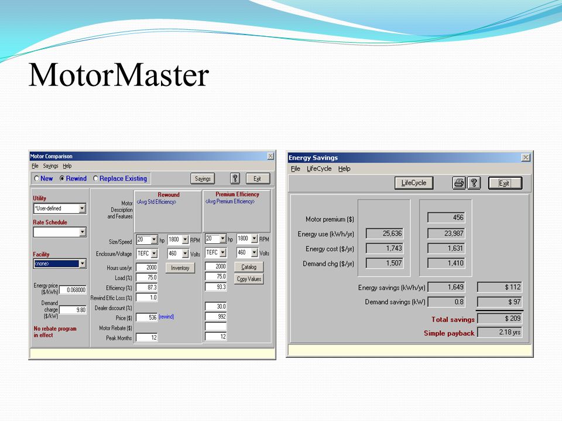The image size is (562, 421).
Task: Click Premium Price field showing 992
Action: [216, 316]
